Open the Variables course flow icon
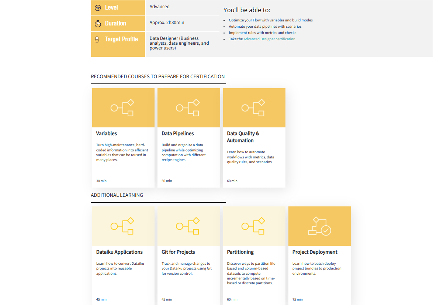Viewport: 447px width, 305px height. coord(122,107)
